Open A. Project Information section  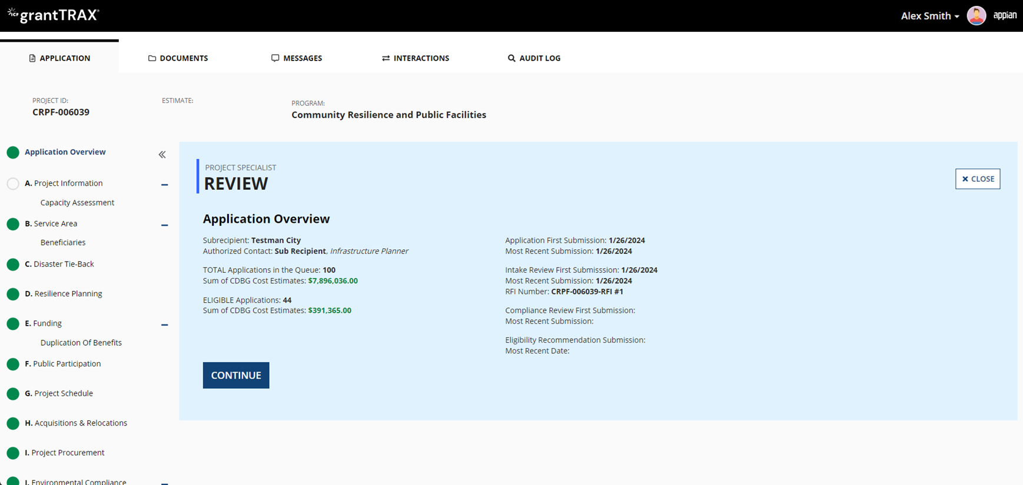click(x=64, y=183)
